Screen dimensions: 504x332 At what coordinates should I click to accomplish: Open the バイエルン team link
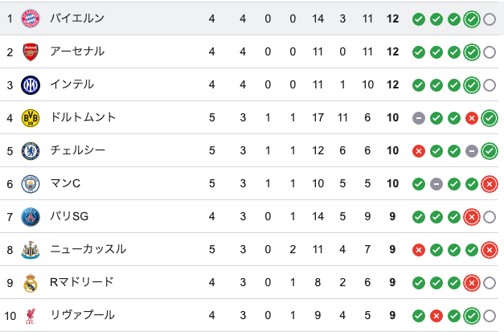(76, 18)
